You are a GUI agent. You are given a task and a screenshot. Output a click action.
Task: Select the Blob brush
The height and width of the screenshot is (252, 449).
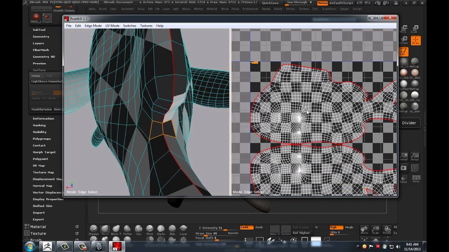[x=172, y=230]
